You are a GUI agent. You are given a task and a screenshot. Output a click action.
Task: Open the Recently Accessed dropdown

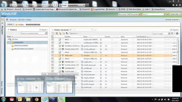[173, 19]
